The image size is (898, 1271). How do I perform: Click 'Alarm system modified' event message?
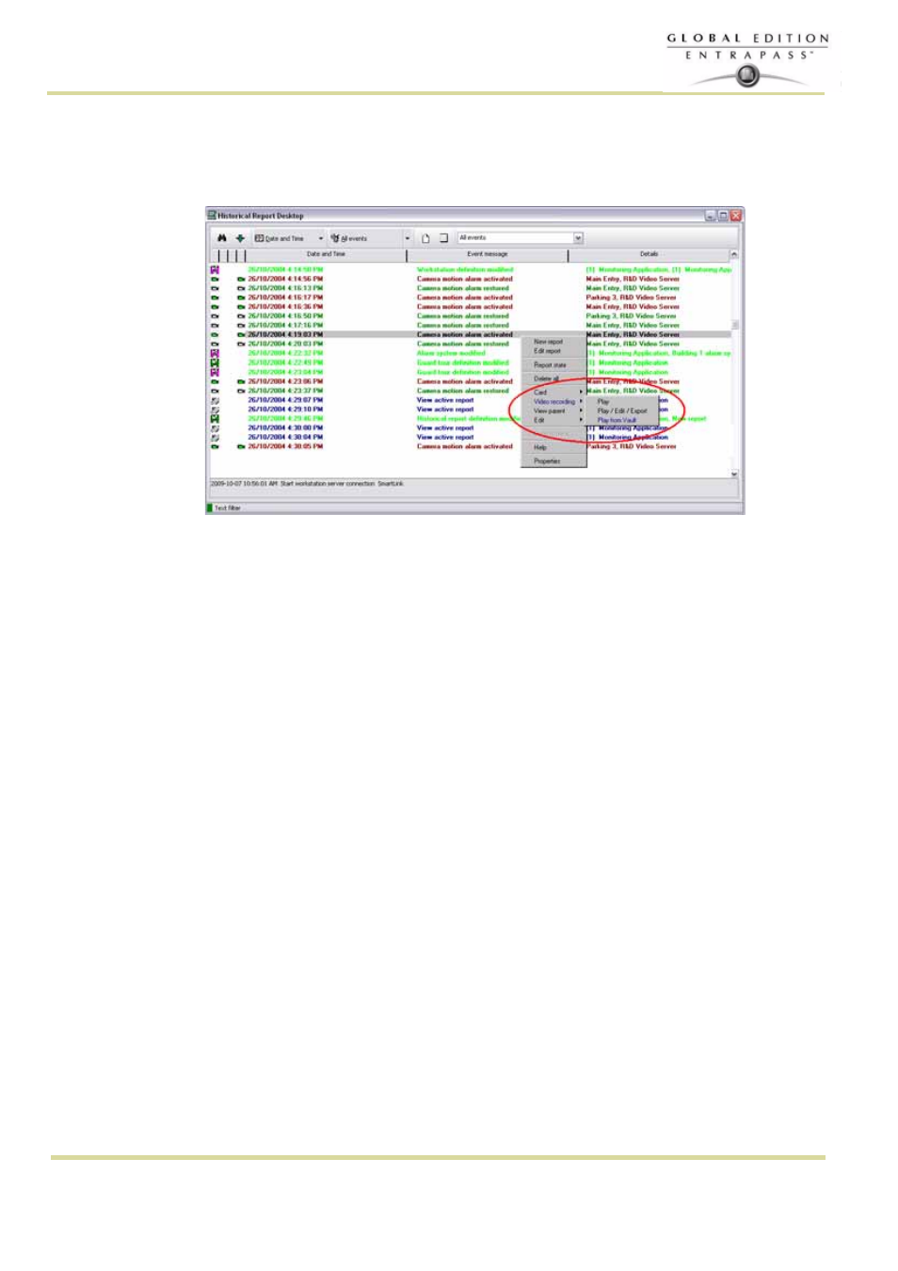tap(451, 354)
